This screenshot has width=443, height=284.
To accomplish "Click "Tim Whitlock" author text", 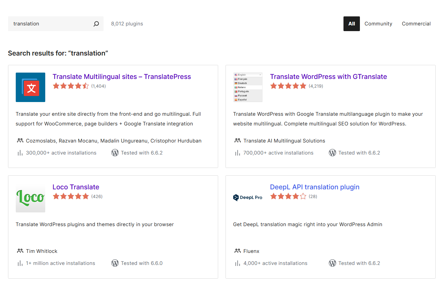I will pos(42,251).
